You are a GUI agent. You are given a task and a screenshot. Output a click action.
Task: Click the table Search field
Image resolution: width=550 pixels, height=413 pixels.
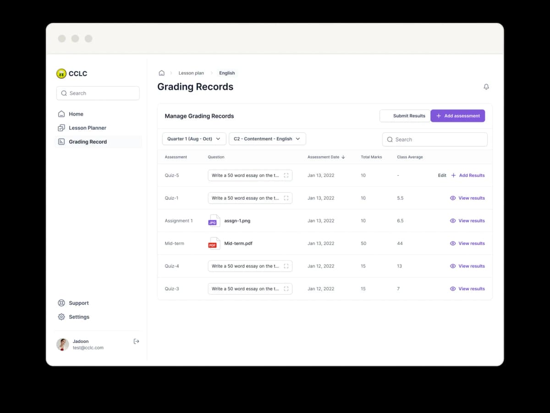coord(434,140)
